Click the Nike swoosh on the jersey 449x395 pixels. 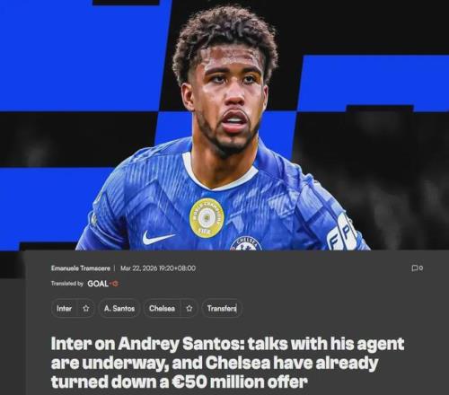click(158, 237)
